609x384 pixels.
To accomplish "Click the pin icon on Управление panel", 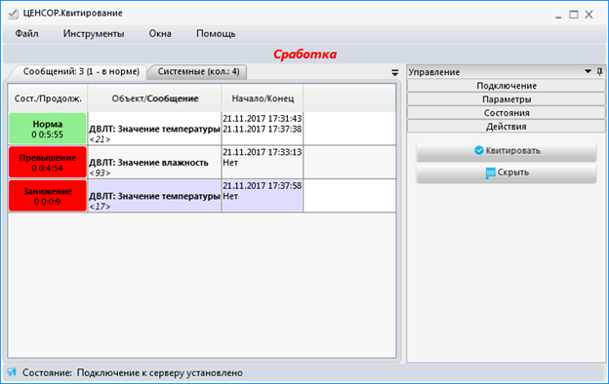I will 599,71.
